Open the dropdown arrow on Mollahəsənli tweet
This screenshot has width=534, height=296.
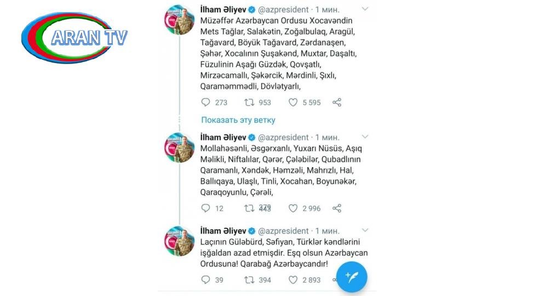pos(365,136)
